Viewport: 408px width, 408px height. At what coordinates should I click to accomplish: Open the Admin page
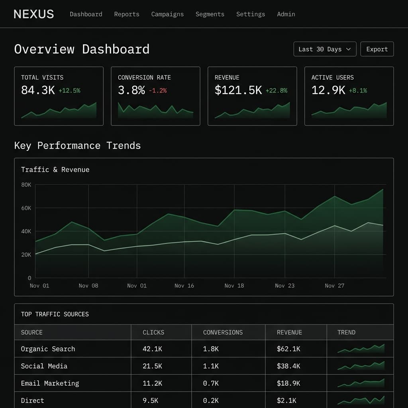pyautogui.click(x=286, y=14)
